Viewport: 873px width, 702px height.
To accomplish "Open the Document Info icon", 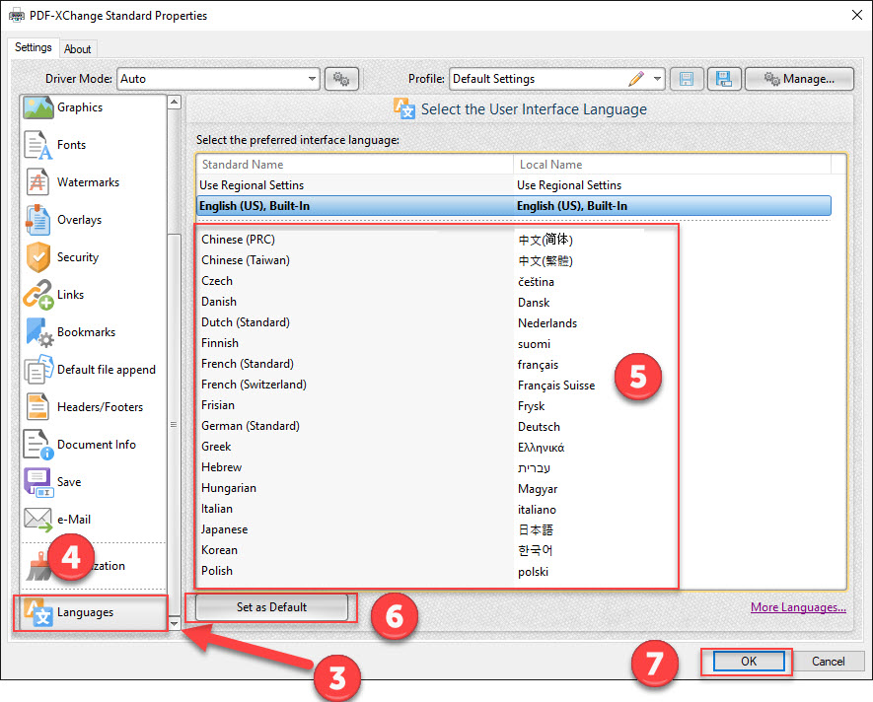I will click(37, 445).
